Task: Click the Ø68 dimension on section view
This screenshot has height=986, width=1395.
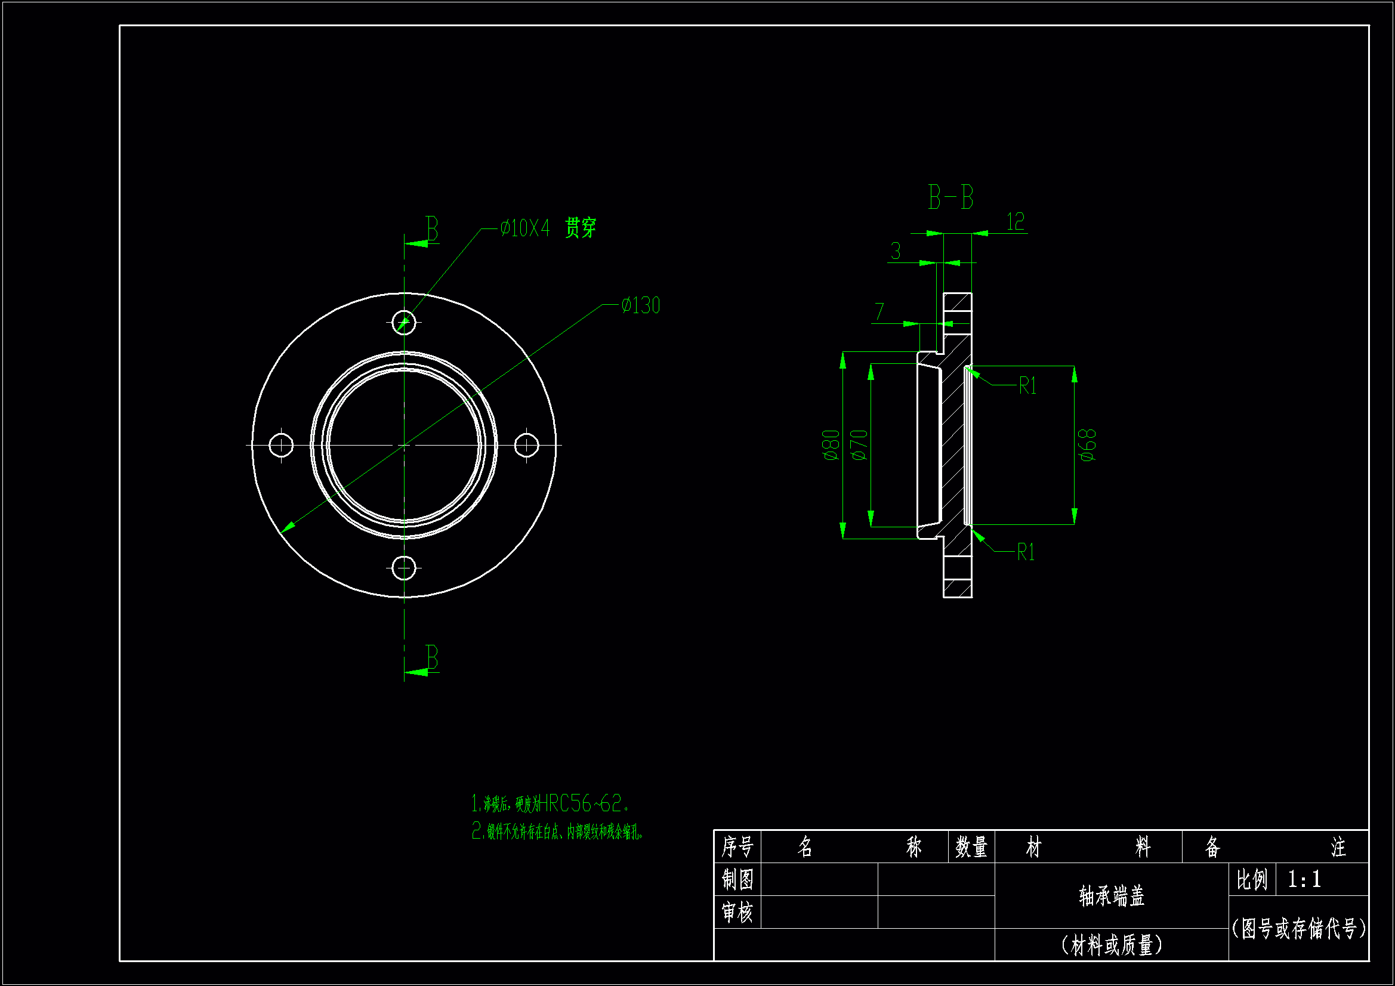Action: pyautogui.click(x=1088, y=446)
